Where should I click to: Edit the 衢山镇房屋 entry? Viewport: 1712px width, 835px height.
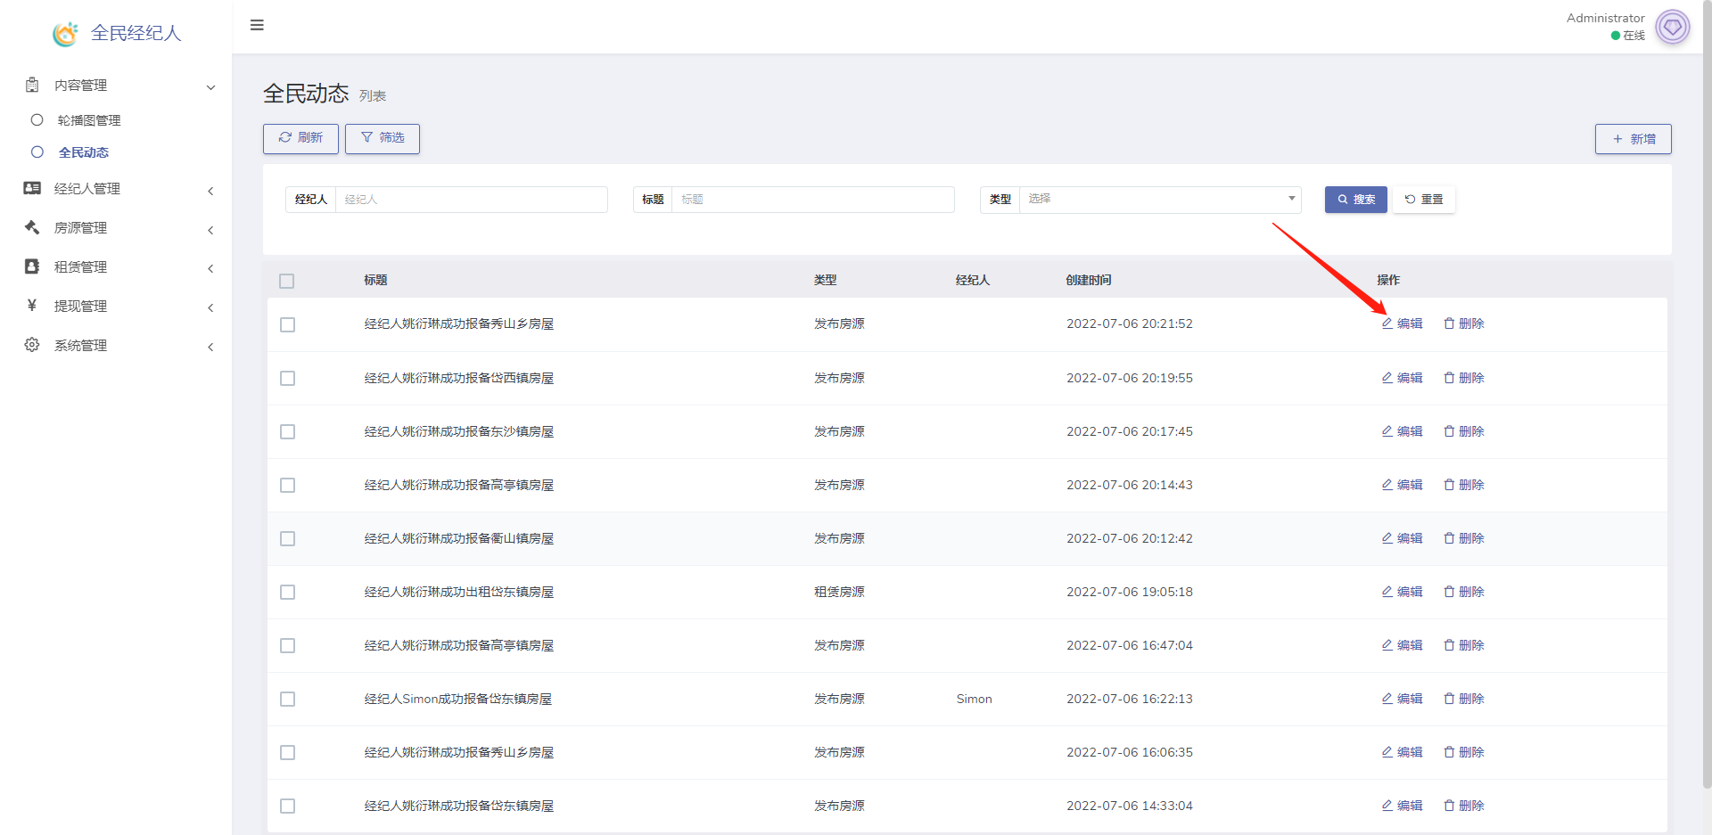(1402, 538)
